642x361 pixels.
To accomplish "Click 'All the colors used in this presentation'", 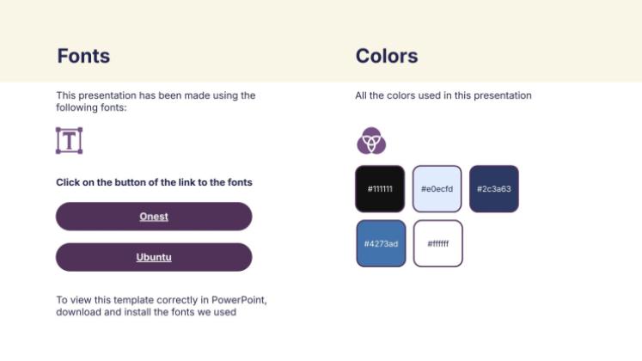I will coord(443,95).
